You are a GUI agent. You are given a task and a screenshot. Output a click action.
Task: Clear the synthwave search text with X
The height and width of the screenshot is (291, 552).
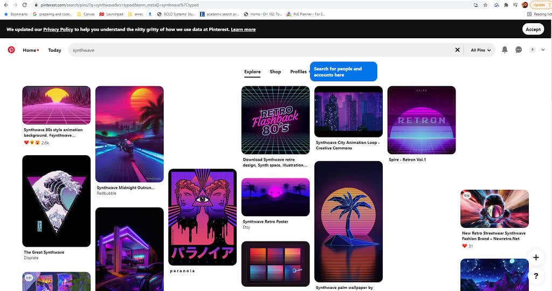(458, 50)
